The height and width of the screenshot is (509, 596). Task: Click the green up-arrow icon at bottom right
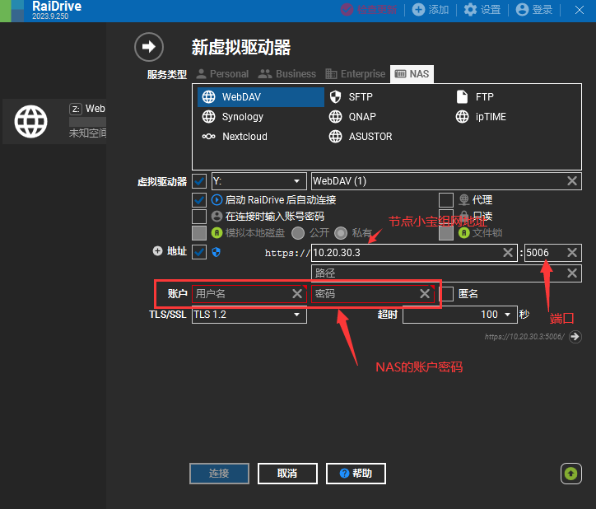tap(571, 474)
